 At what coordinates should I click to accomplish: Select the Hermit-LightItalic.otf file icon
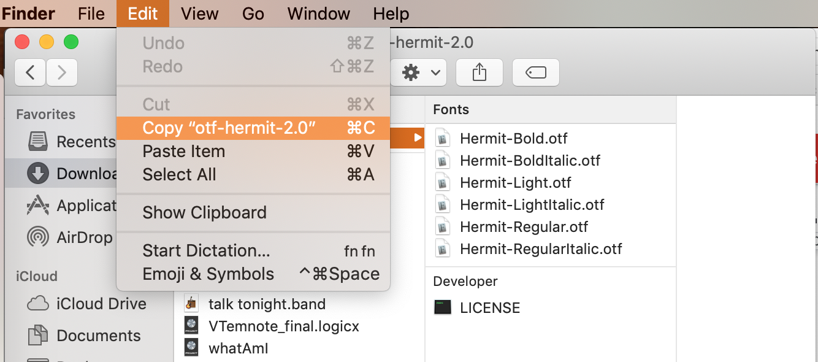[x=442, y=205]
